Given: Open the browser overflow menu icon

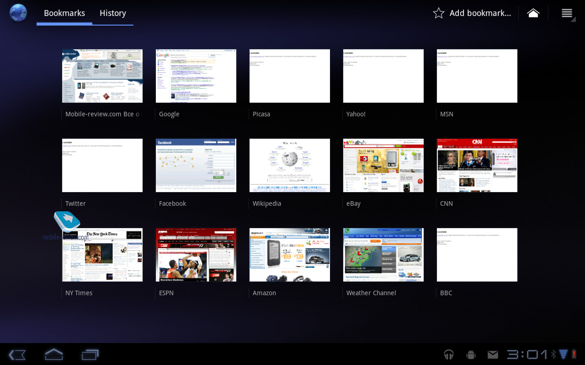Looking at the screenshot, I should [x=567, y=13].
